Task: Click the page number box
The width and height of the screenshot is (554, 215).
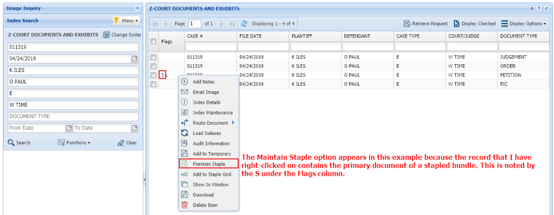Action: point(194,24)
